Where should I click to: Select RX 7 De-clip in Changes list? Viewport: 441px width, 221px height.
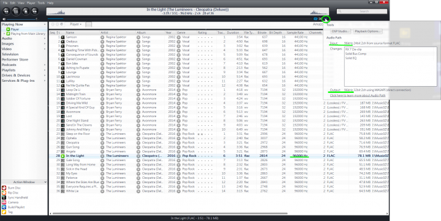(353, 49)
